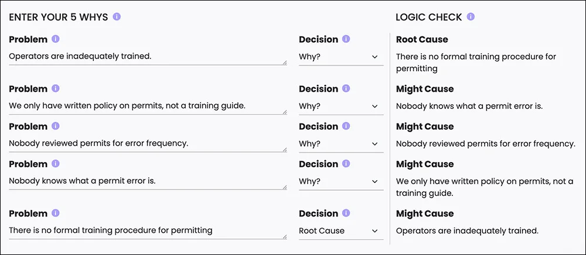
Task: Click the 'no formal training procedure' problem field
Action: pyautogui.click(x=148, y=231)
